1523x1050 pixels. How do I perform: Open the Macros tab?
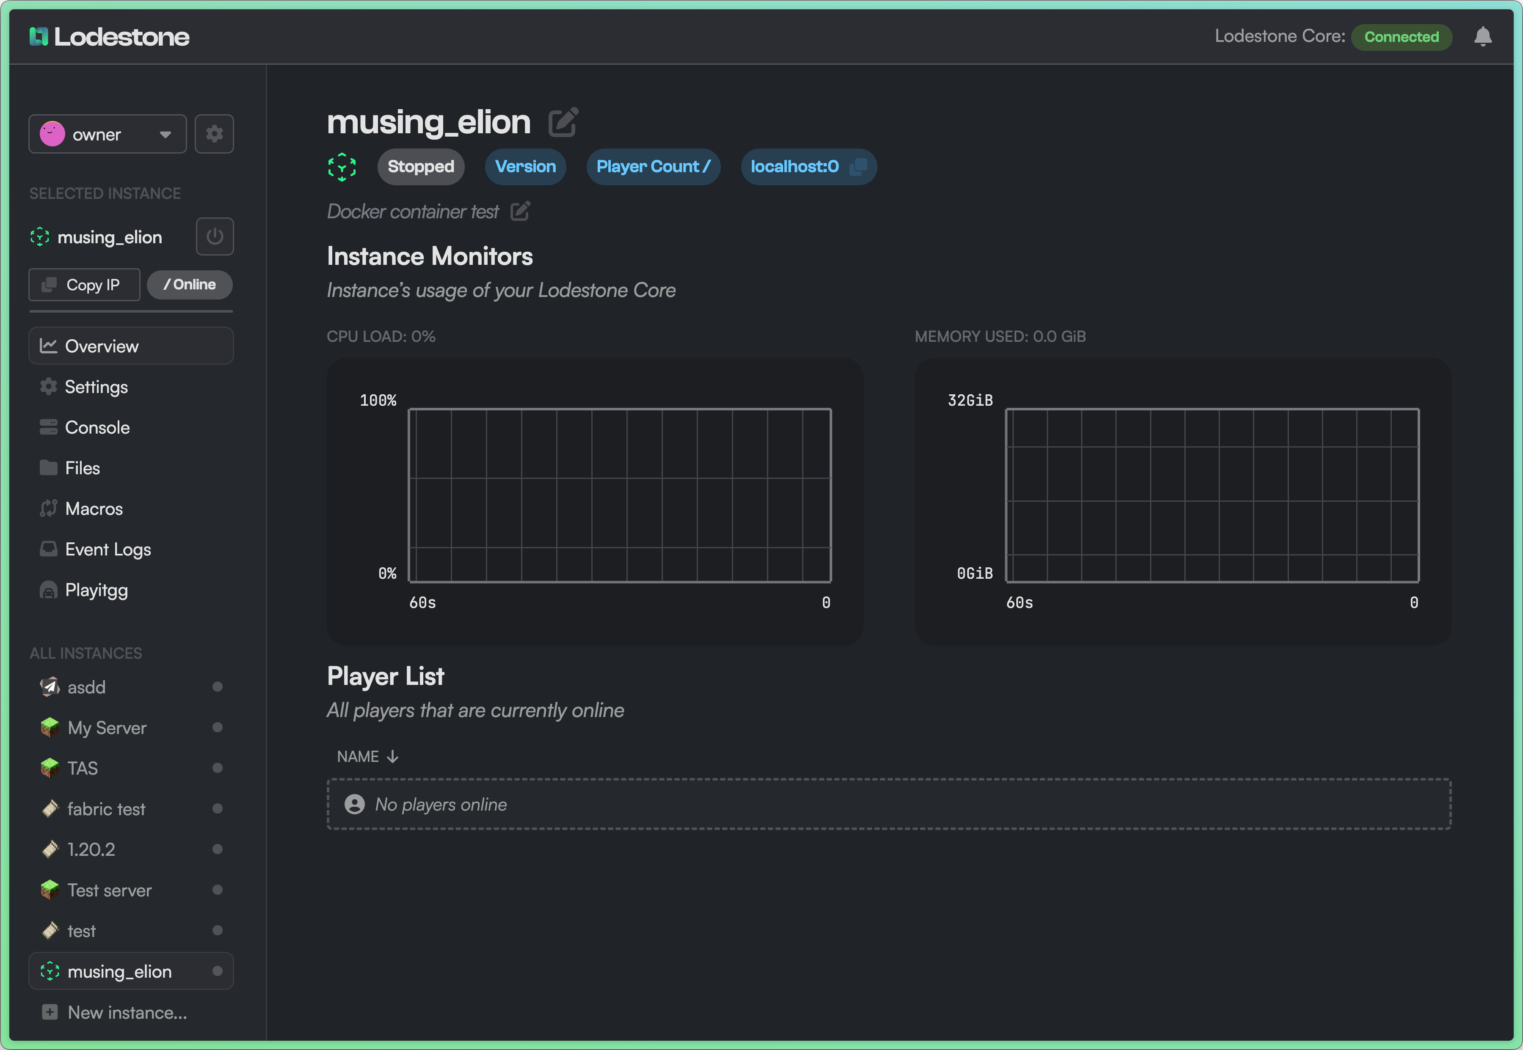[x=131, y=509]
